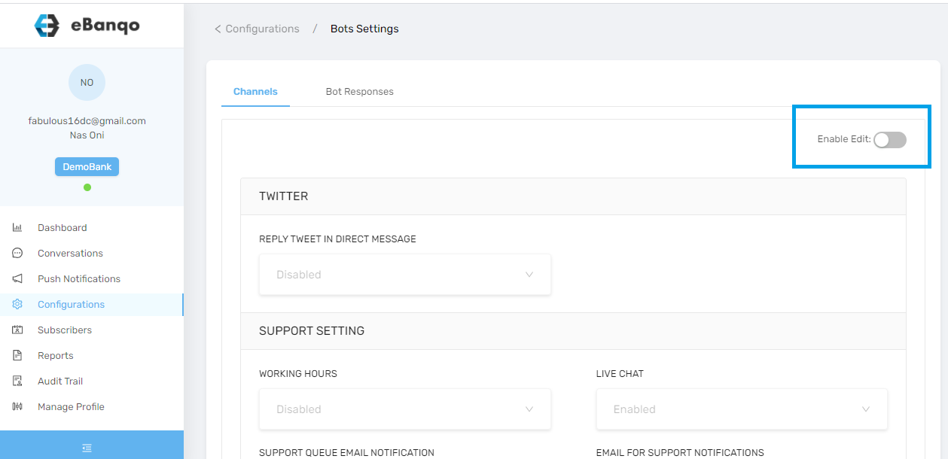Open Reports in the sidebar

click(92, 355)
